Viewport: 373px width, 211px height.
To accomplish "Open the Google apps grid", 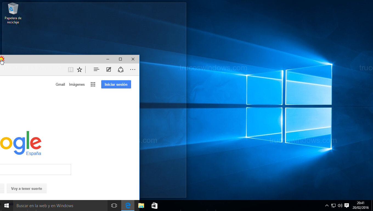I will tap(93, 85).
